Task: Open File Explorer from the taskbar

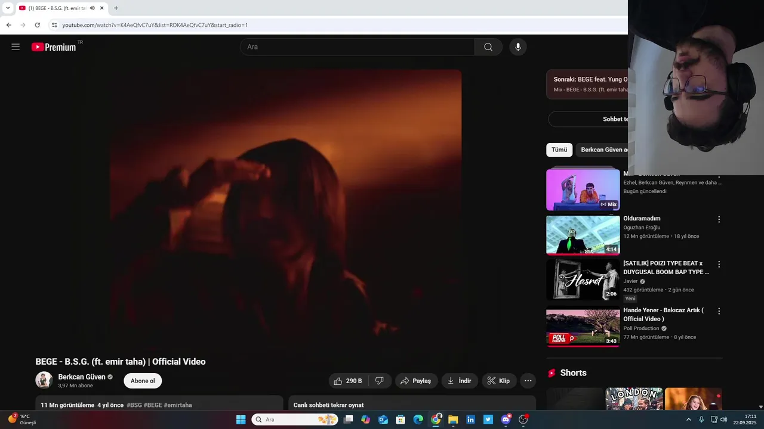Action: click(x=453, y=419)
